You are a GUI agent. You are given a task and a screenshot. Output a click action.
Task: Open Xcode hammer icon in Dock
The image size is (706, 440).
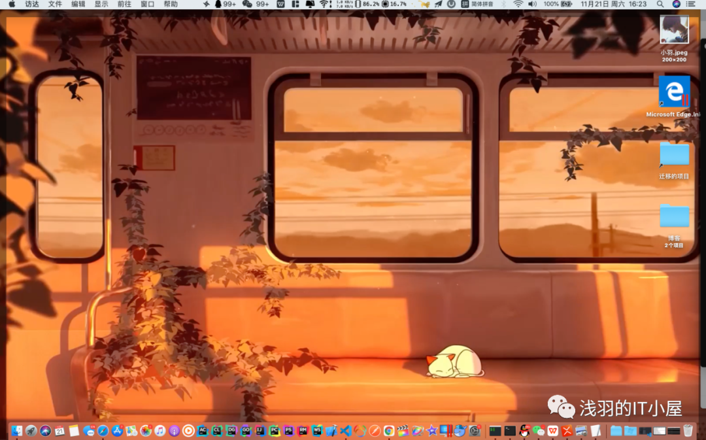tap(331, 431)
